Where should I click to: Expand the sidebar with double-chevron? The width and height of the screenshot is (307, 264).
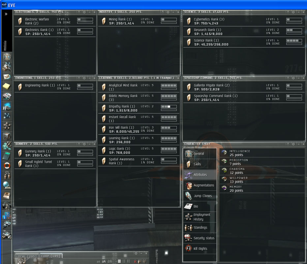(6, 14)
